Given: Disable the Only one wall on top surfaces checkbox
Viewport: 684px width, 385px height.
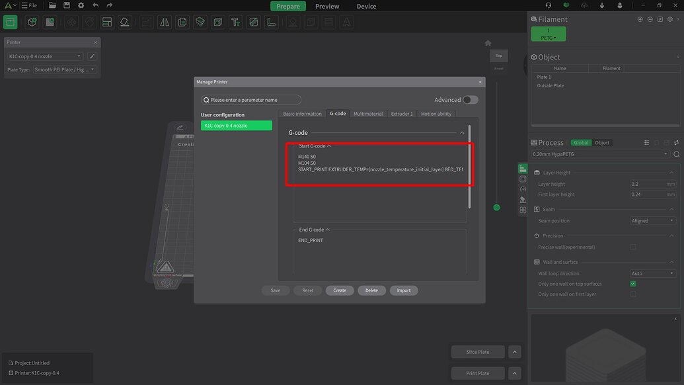Looking at the screenshot, I should click(x=632, y=284).
